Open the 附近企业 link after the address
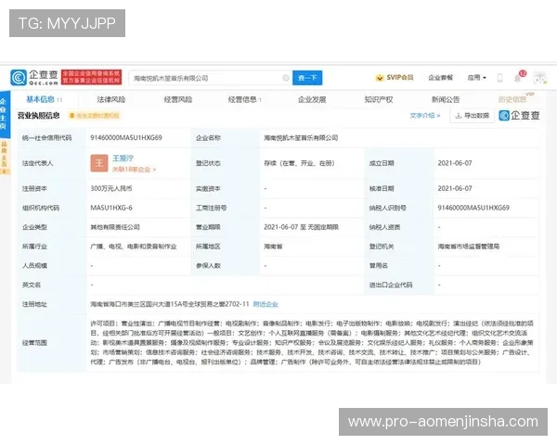The width and height of the screenshot is (557, 445). point(266,304)
